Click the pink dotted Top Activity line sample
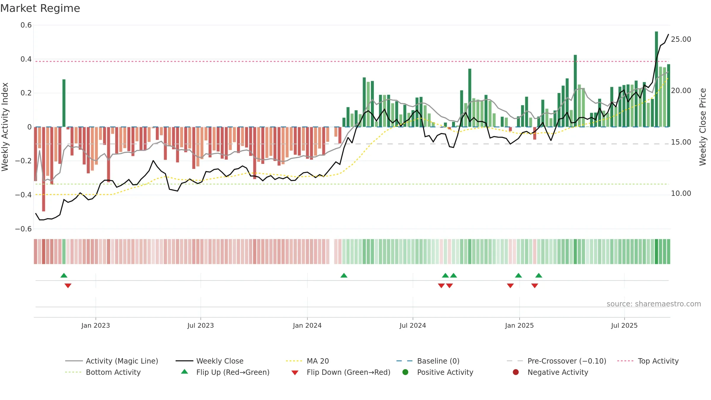Viewport: 711px width, 400px height. tap(625, 361)
